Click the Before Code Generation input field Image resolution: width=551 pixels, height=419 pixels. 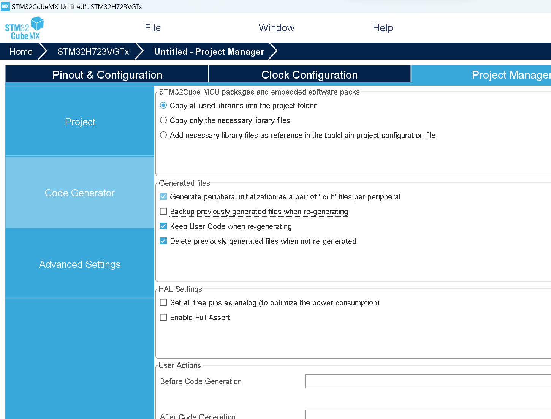coord(428,381)
